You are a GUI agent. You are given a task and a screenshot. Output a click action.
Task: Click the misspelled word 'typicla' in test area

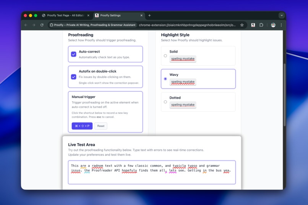pos(179,166)
